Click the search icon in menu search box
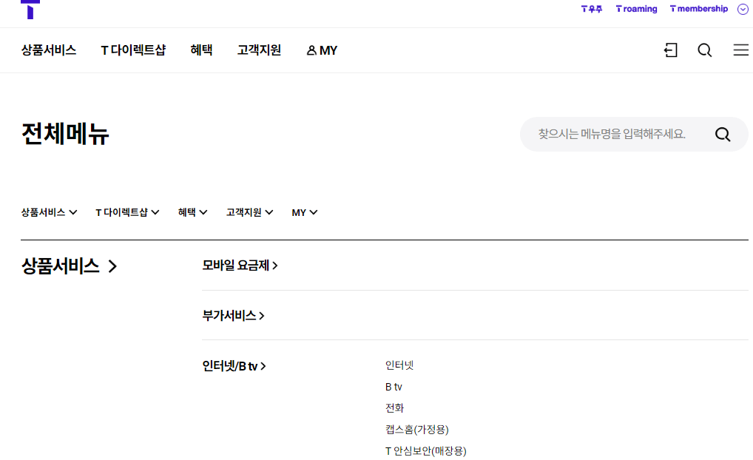This screenshot has height=460, width=753. point(722,134)
